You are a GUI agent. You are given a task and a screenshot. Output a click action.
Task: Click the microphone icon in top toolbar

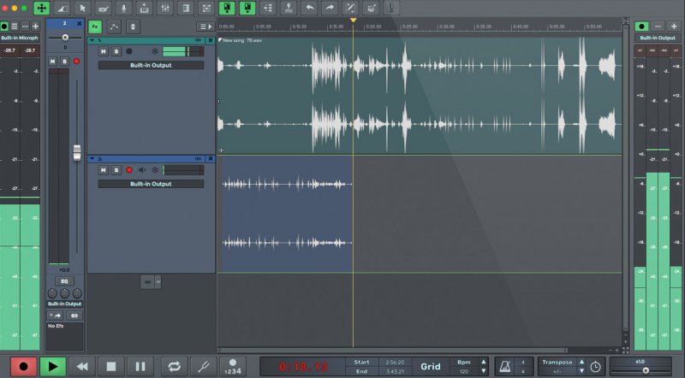(125, 8)
